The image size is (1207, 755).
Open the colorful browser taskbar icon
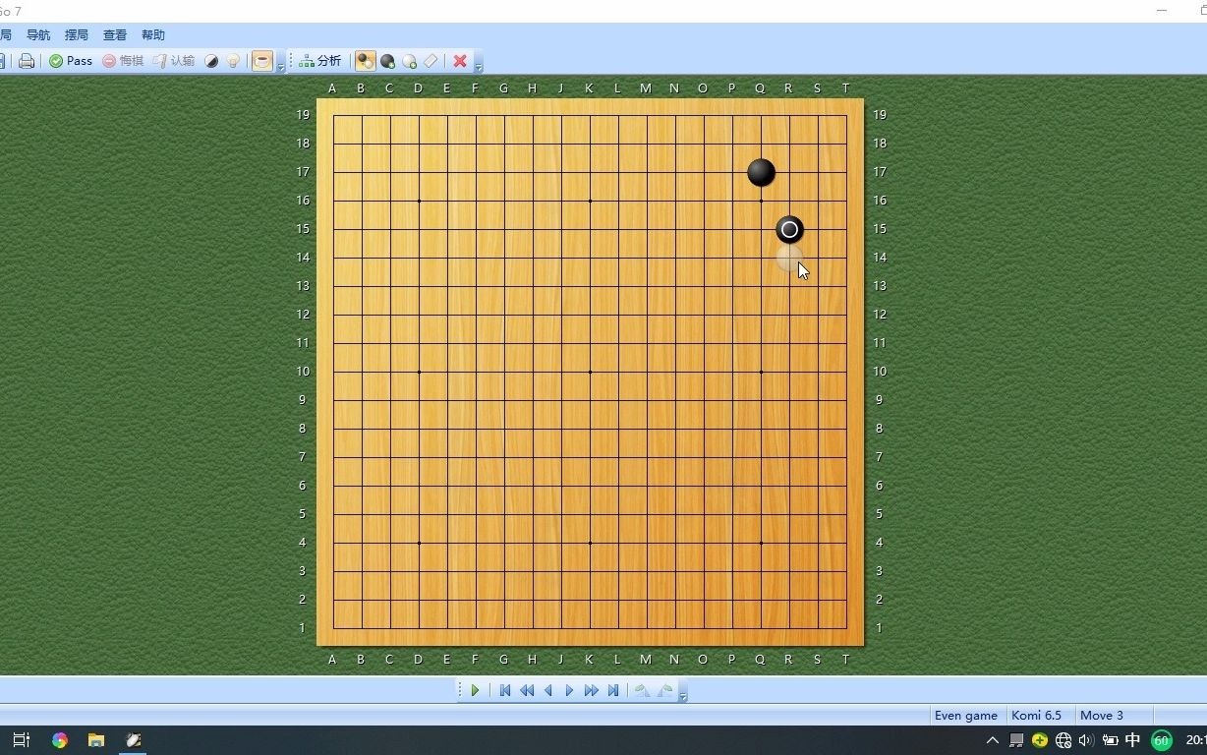pos(60,740)
